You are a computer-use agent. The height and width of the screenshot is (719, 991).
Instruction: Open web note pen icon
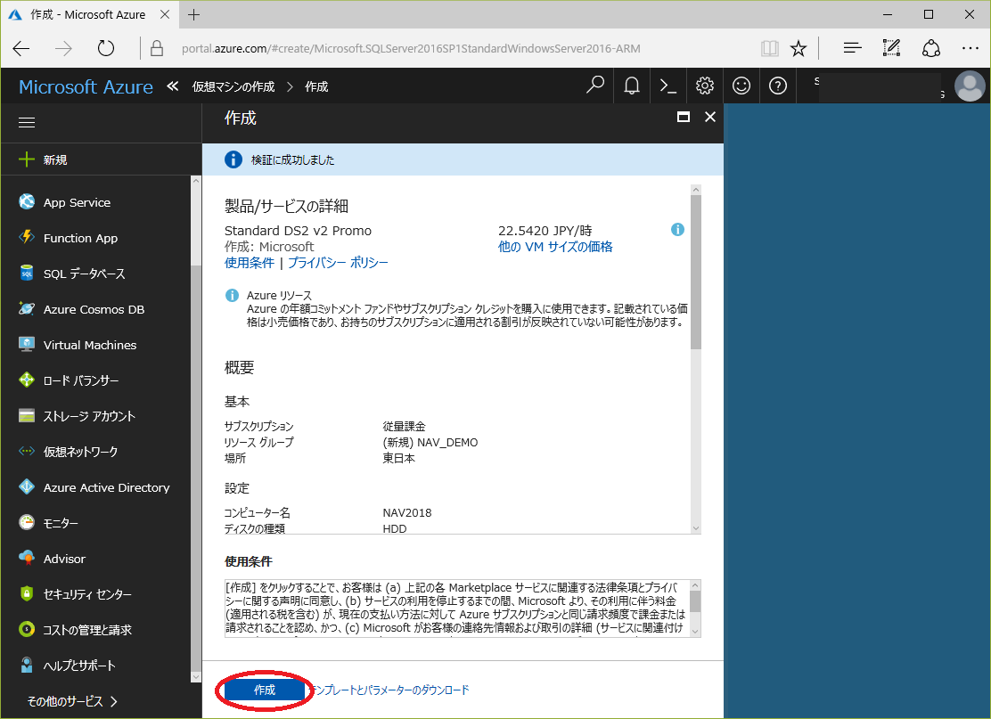pyautogui.click(x=891, y=48)
